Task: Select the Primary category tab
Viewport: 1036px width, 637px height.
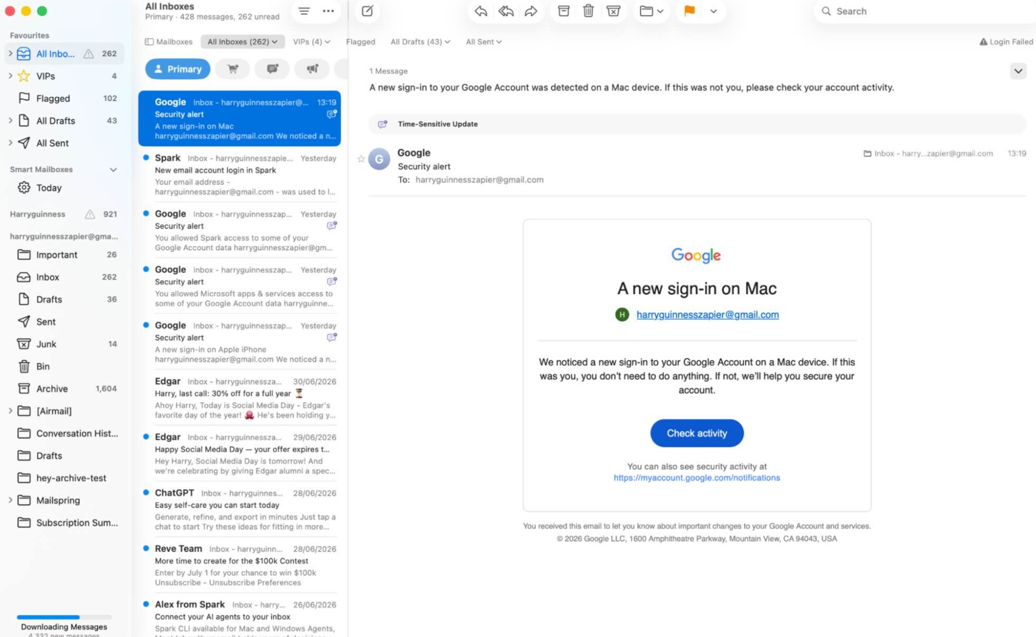Action: [178, 69]
